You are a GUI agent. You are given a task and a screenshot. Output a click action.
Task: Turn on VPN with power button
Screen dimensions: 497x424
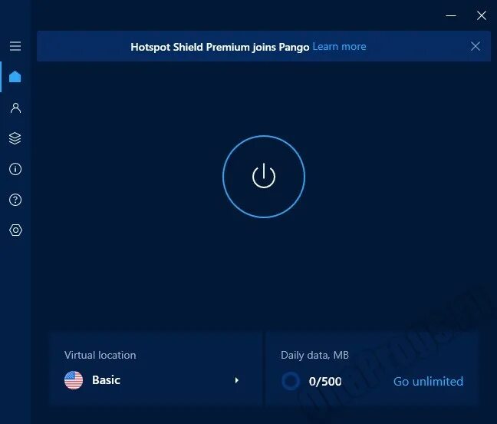click(264, 177)
